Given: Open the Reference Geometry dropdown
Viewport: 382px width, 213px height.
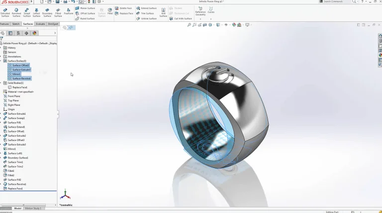Looking at the screenshot, I should pyautogui.click(x=200, y=12).
